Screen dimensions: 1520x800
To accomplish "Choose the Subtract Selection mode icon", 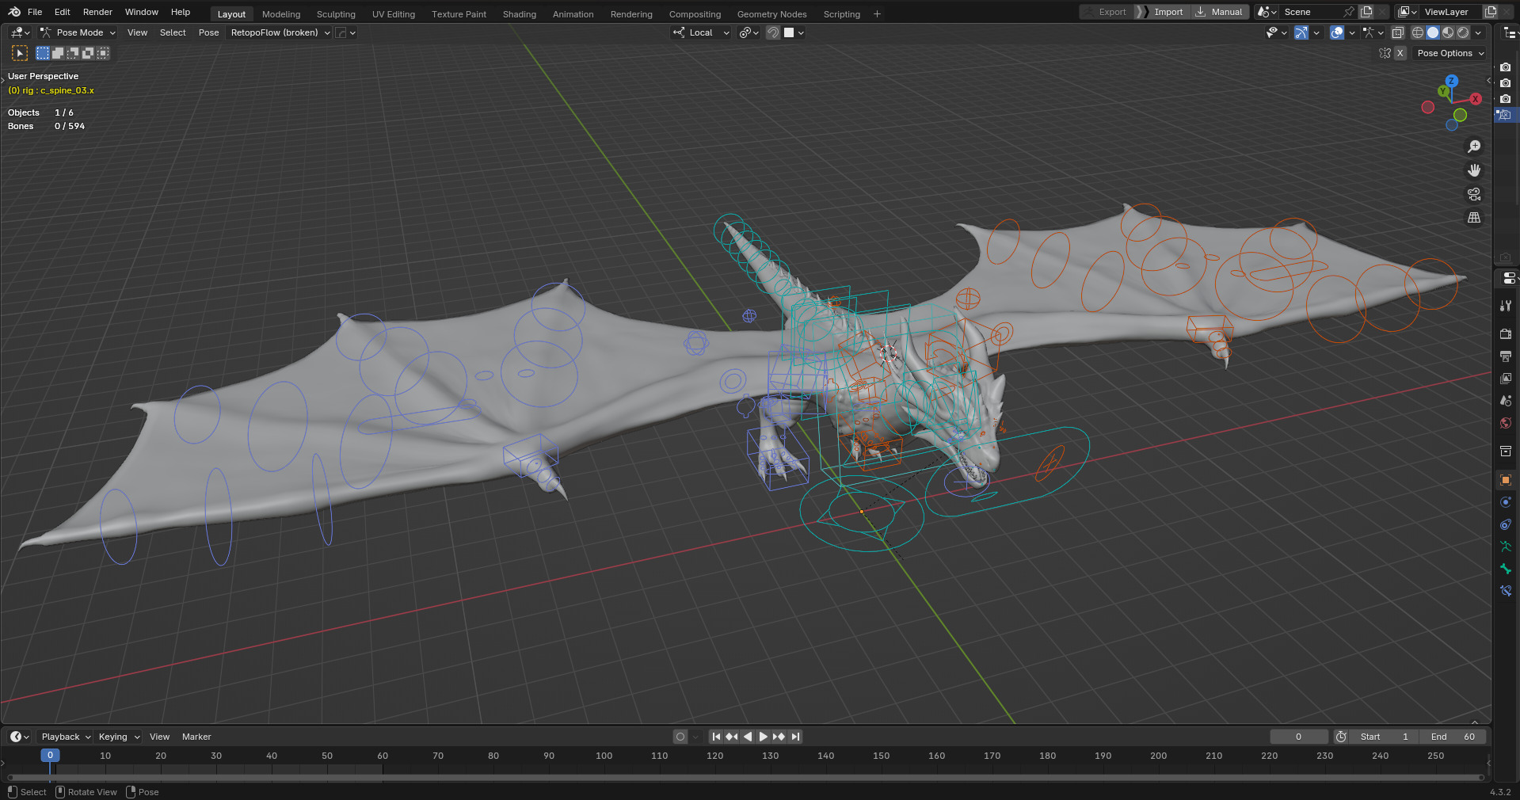I will [73, 53].
